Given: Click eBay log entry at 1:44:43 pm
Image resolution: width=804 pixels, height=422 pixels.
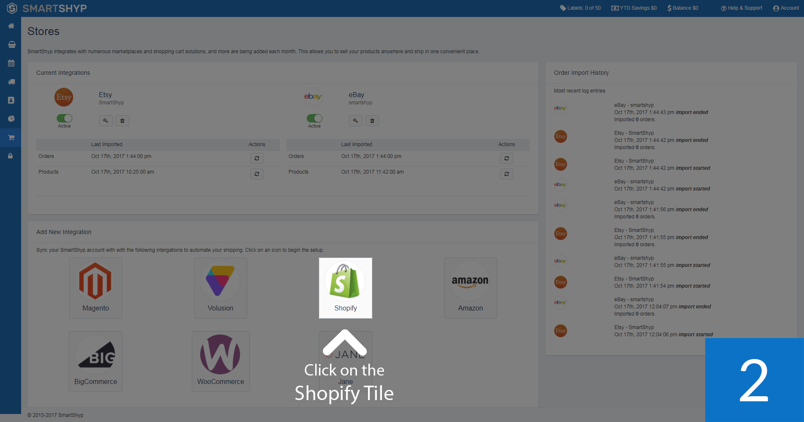Looking at the screenshot, I should 661,112.
